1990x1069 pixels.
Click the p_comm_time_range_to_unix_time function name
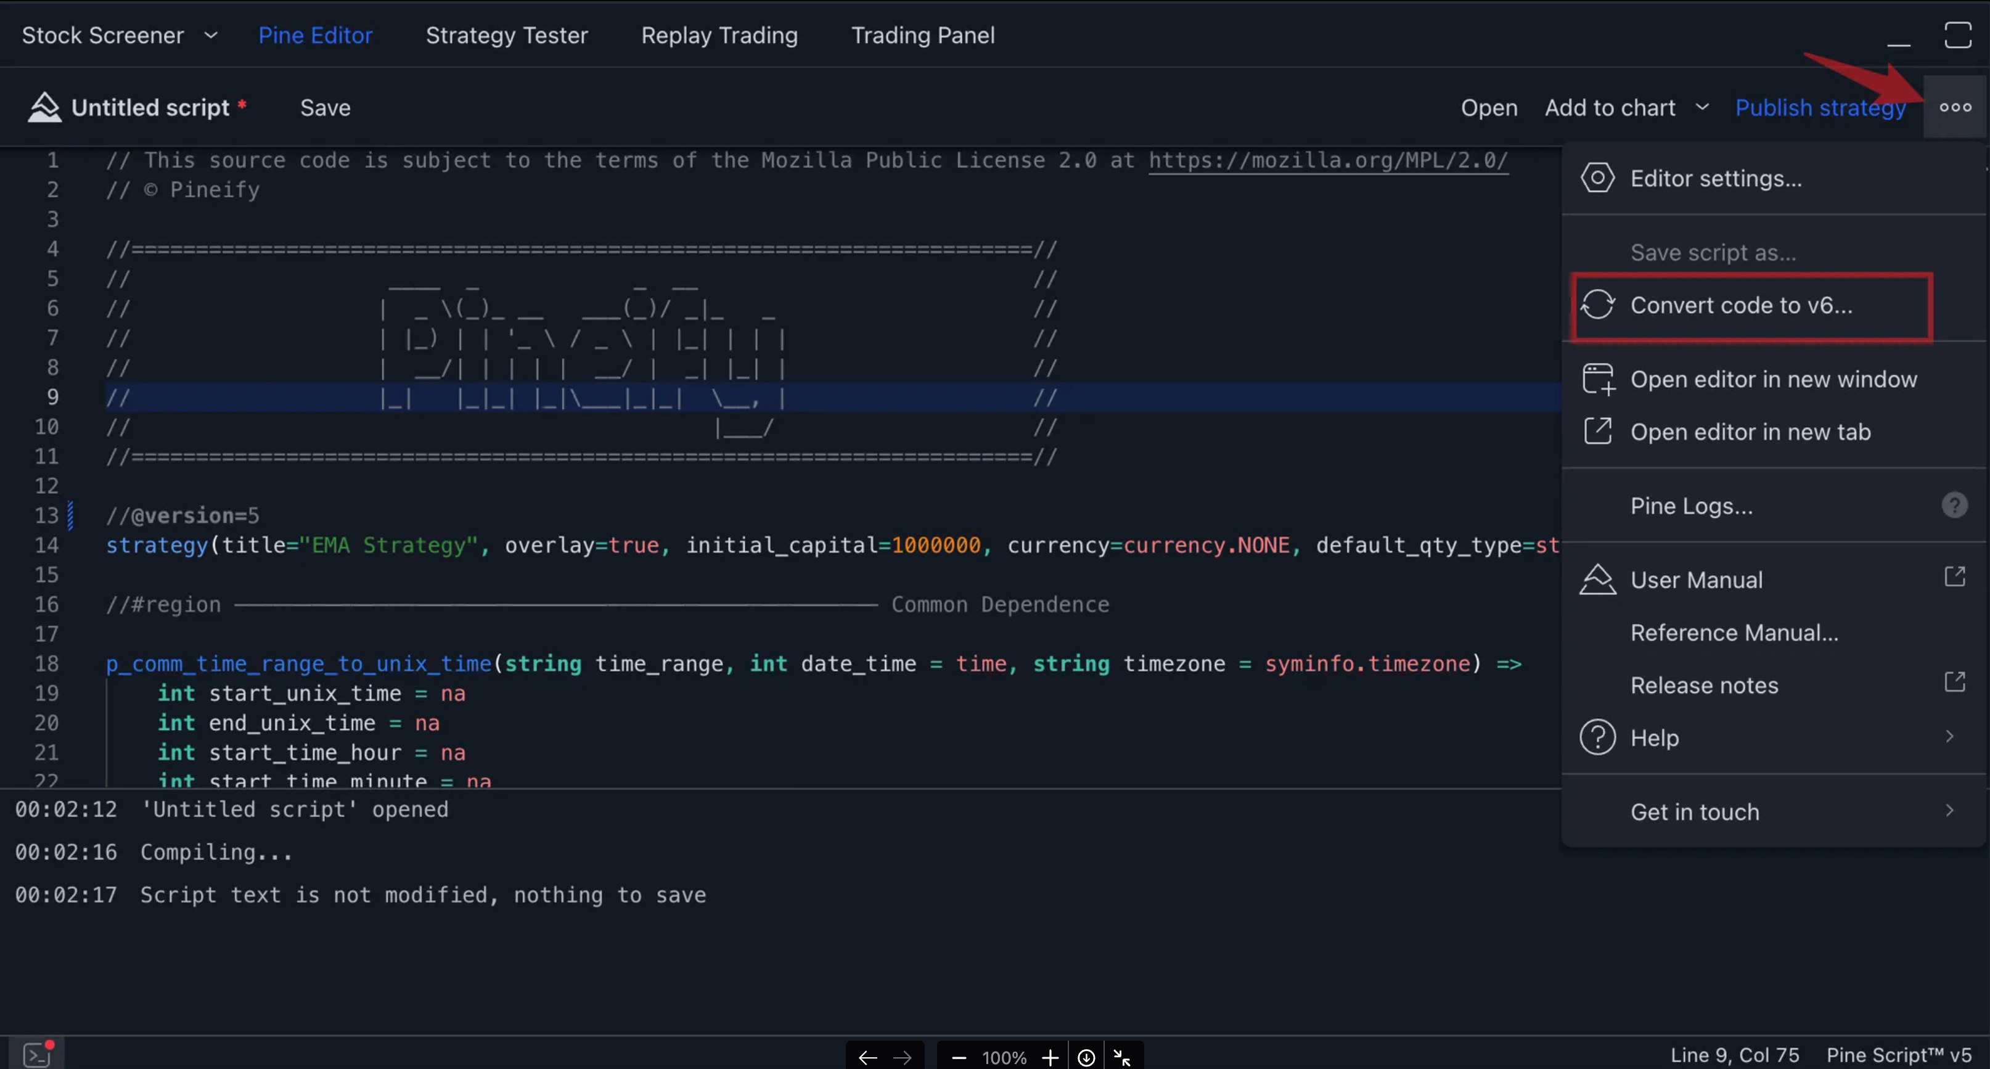tap(298, 663)
